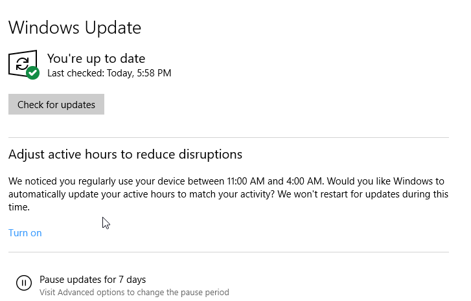Image resolution: width=471 pixels, height=301 pixels.
Task: Click the Visit Advanced options subtitle text
Action: coord(134,293)
